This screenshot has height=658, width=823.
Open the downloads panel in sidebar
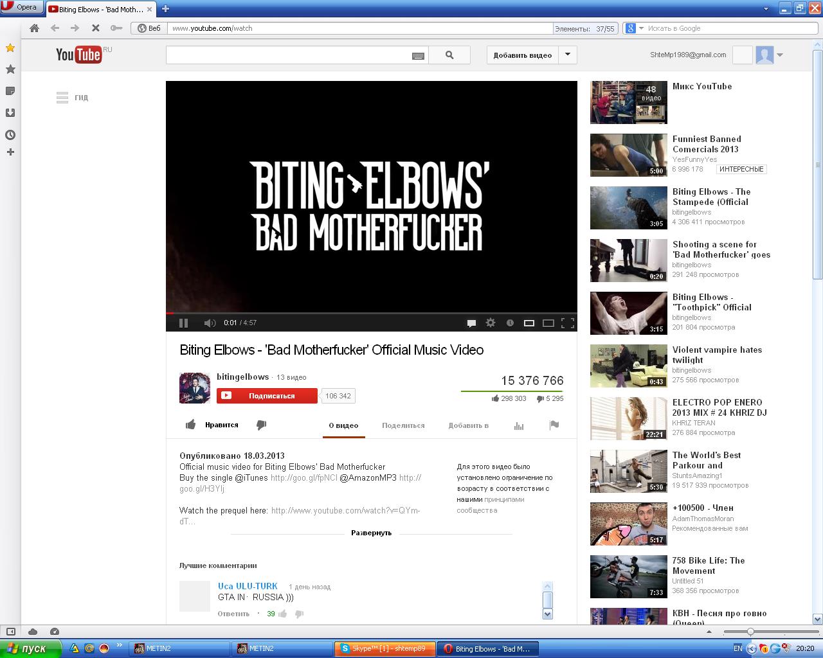click(10, 113)
